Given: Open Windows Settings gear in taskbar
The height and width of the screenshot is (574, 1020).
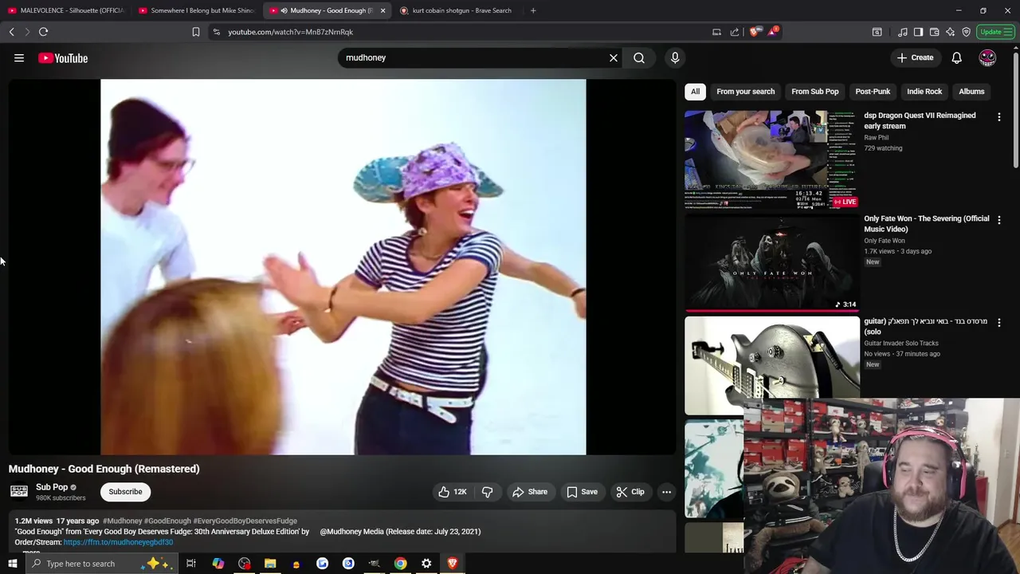Looking at the screenshot, I should [x=426, y=564].
